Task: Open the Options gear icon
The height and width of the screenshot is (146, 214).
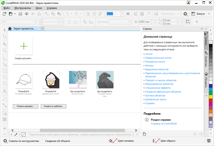Action: click(186, 14)
